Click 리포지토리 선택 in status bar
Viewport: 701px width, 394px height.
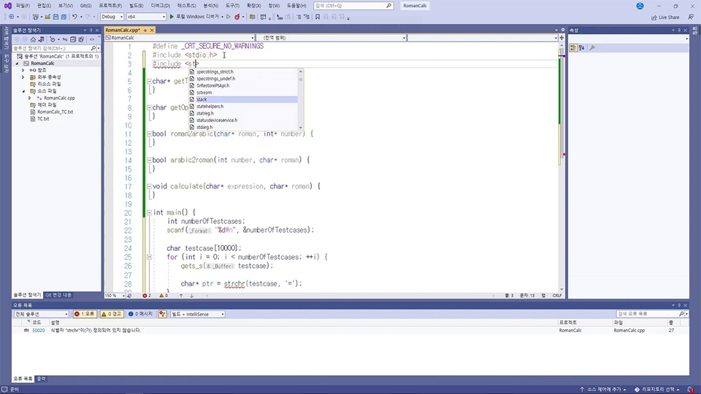[657, 390]
